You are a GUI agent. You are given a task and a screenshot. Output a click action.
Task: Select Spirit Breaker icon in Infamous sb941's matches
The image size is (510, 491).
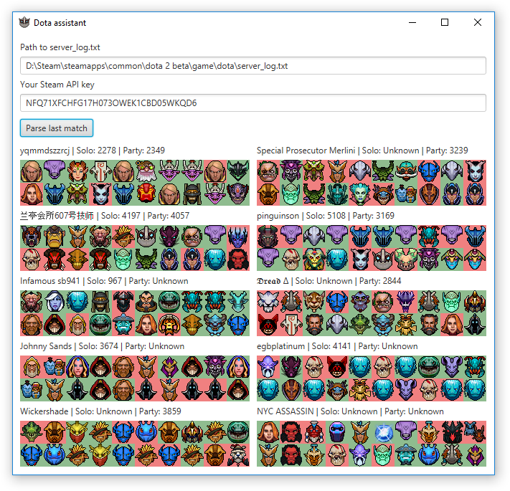point(215,325)
